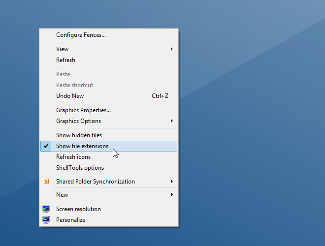Open ShellTools options
The height and width of the screenshot is (246, 325).
pyautogui.click(x=109, y=168)
